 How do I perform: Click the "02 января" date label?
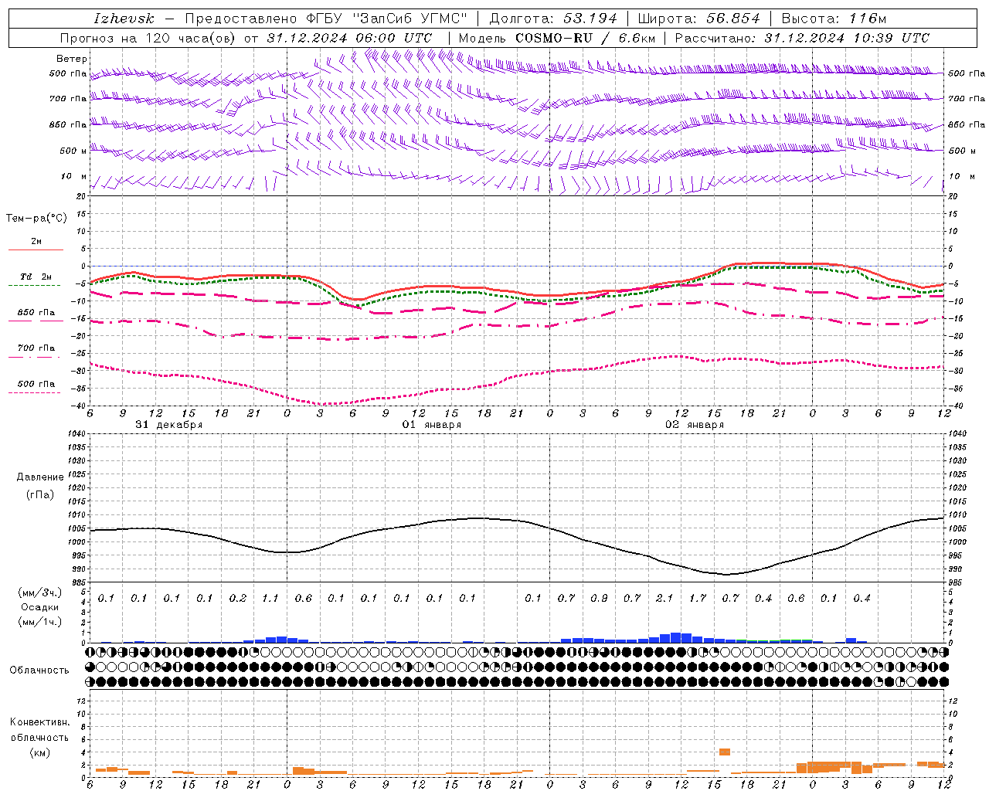pyautogui.click(x=695, y=425)
